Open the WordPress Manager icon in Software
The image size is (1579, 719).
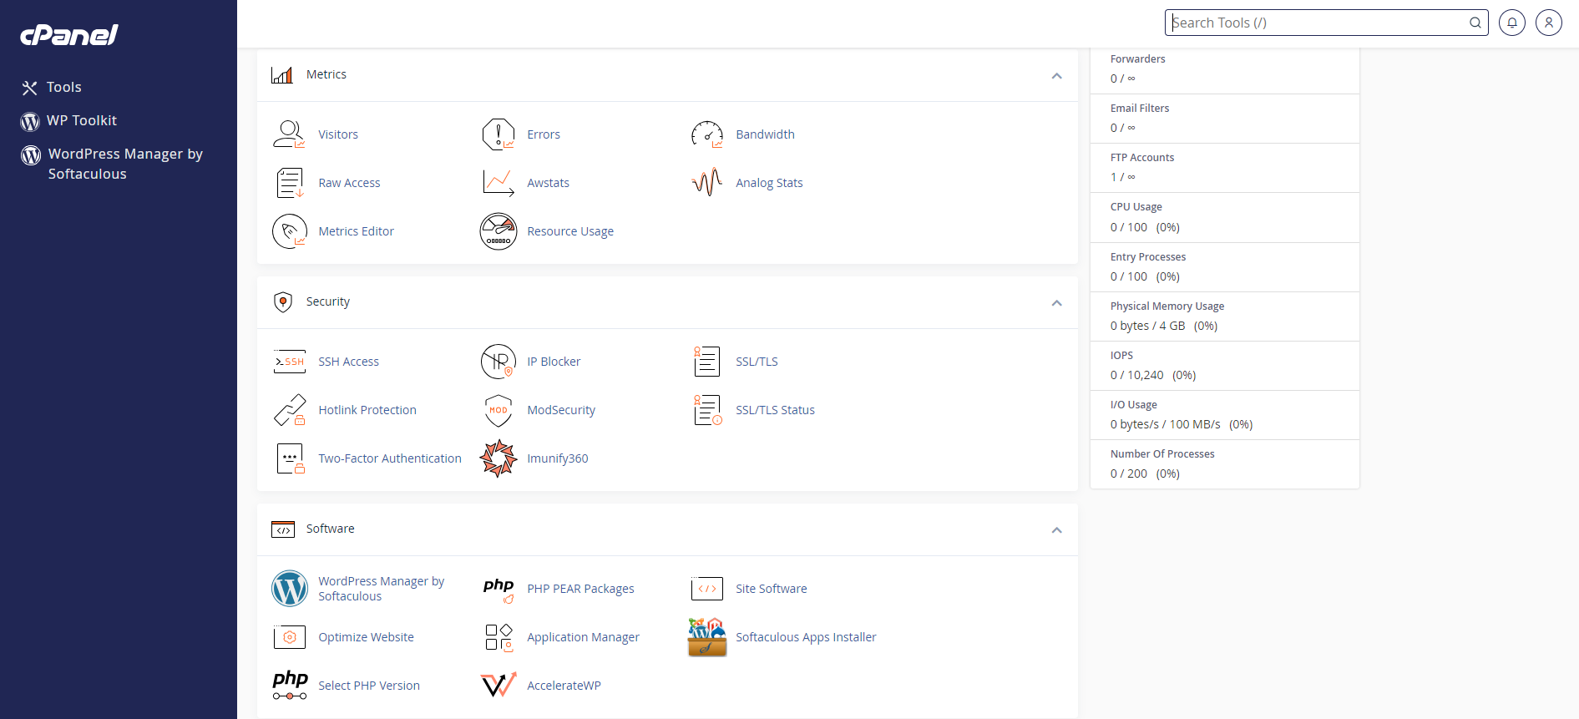(290, 589)
